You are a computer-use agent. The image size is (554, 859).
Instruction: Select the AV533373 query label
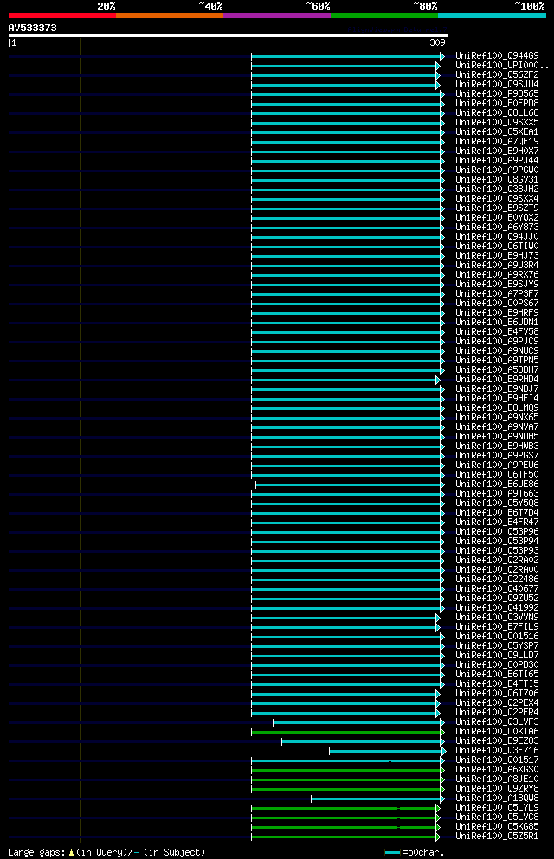click(32, 28)
